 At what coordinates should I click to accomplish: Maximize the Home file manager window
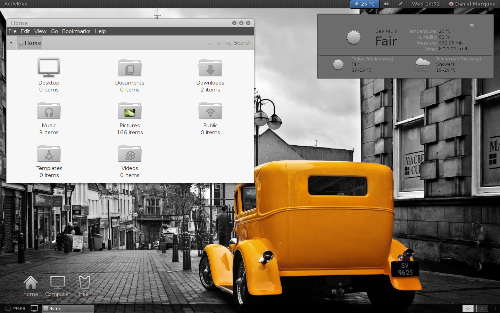[x=241, y=23]
